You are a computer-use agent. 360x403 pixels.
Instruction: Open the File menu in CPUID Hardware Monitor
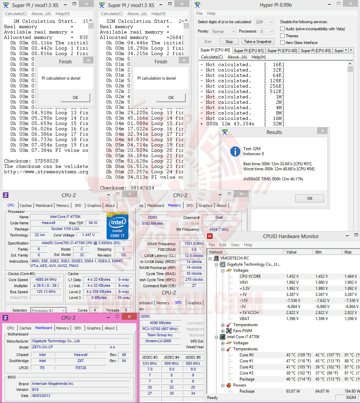(x=212, y=245)
